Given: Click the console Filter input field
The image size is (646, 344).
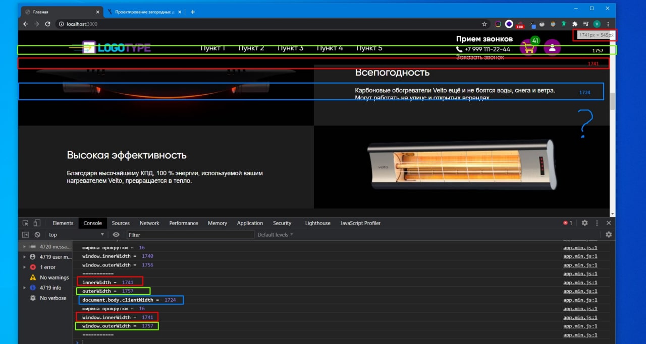Looking at the screenshot, I should (190, 235).
